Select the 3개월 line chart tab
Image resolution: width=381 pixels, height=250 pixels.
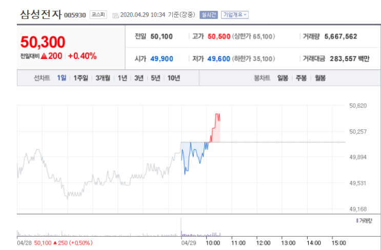pyautogui.click(x=103, y=78)
